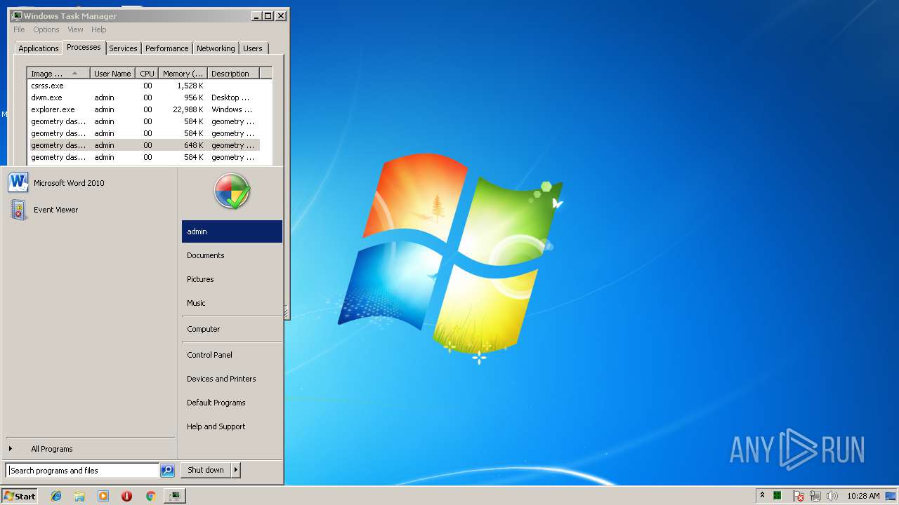Sort processes by Image Name column
The image size is (899, 505).
59,74
